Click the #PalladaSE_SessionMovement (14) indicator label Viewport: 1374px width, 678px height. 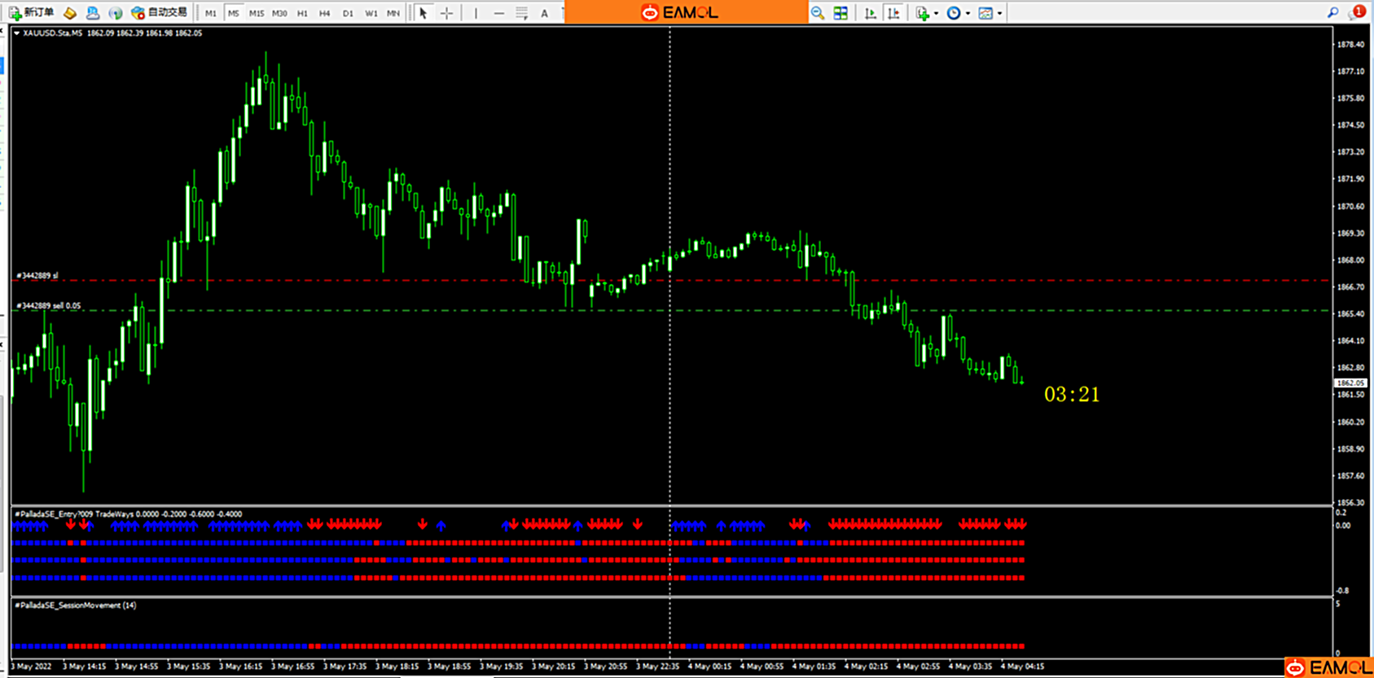[75, 606]
